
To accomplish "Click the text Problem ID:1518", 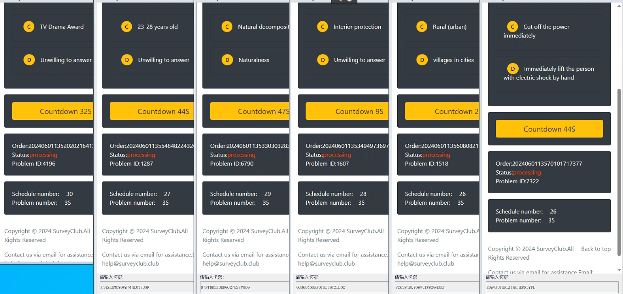I will (x=427, y=164).
